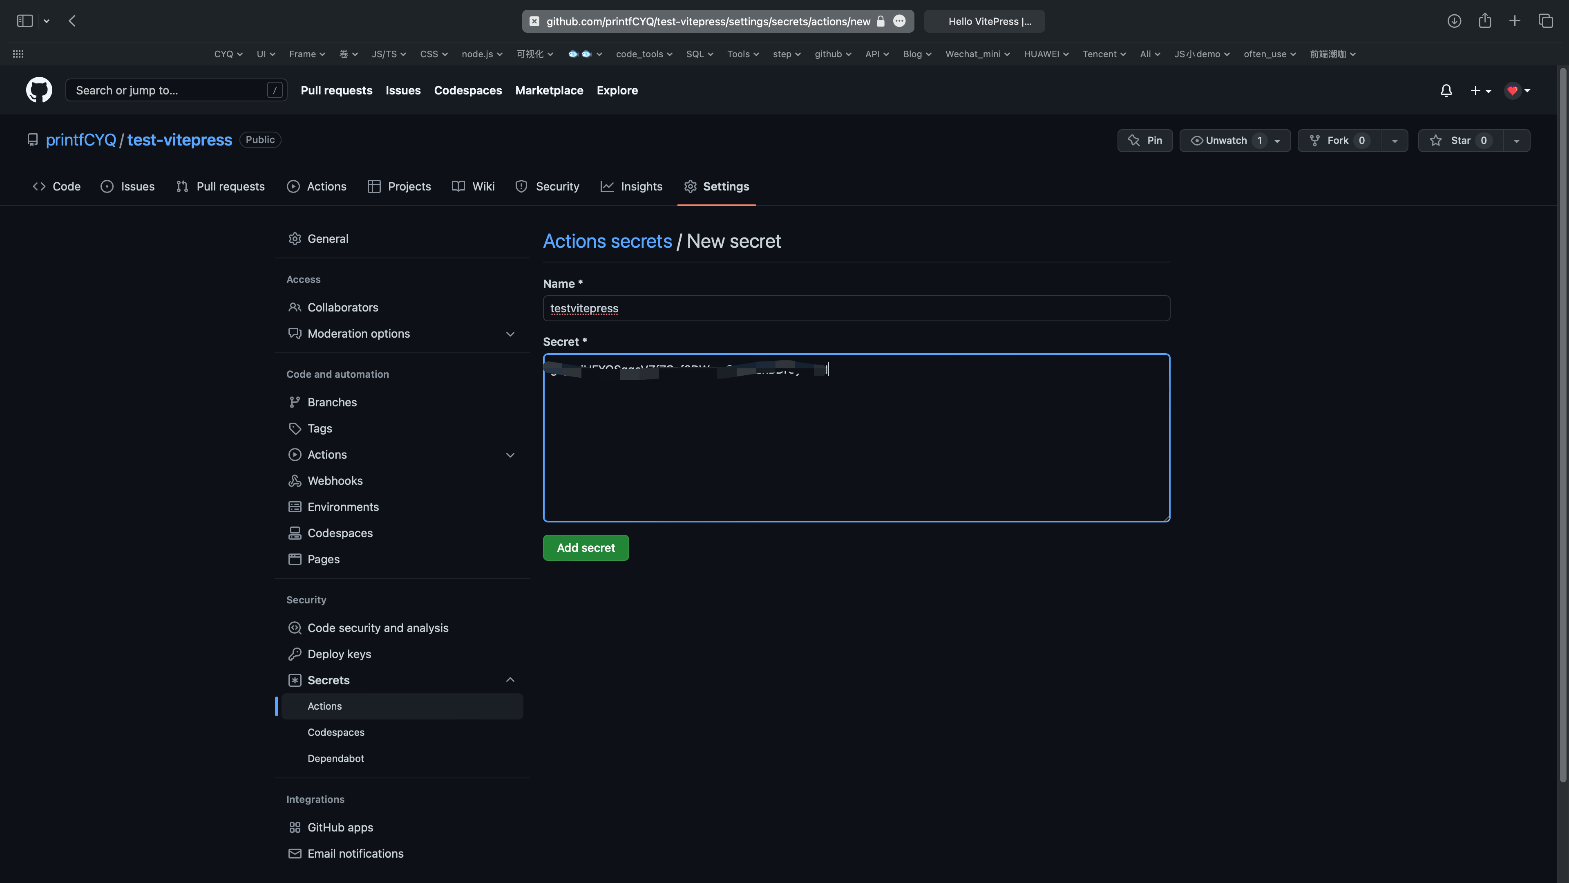Open Explore in top navigation
The image size is (1569, 883).
(x=617, y=90)
